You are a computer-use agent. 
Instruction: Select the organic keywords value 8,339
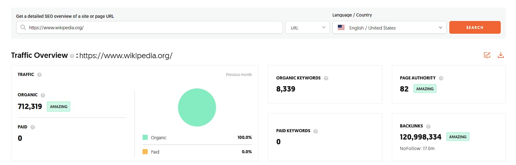pos(286,89)
